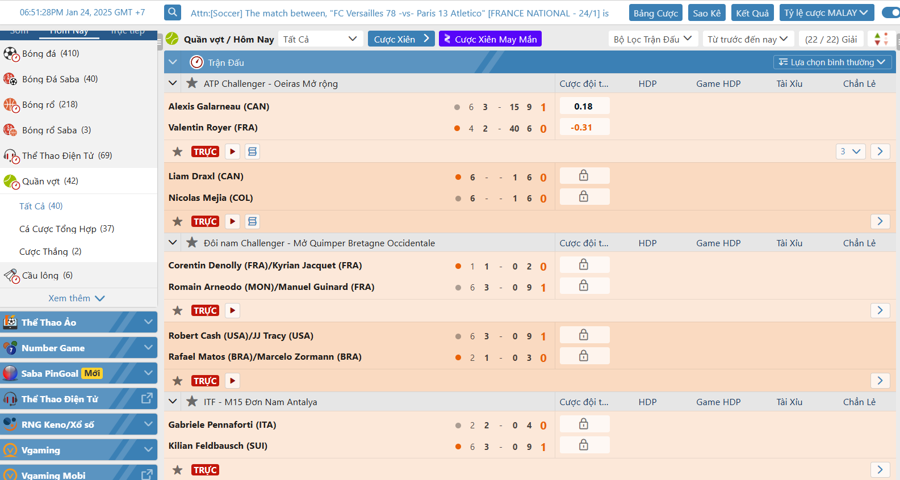Open Vgaming Mobi external link icon
The image size is (900, 480).
click(146, 475)
